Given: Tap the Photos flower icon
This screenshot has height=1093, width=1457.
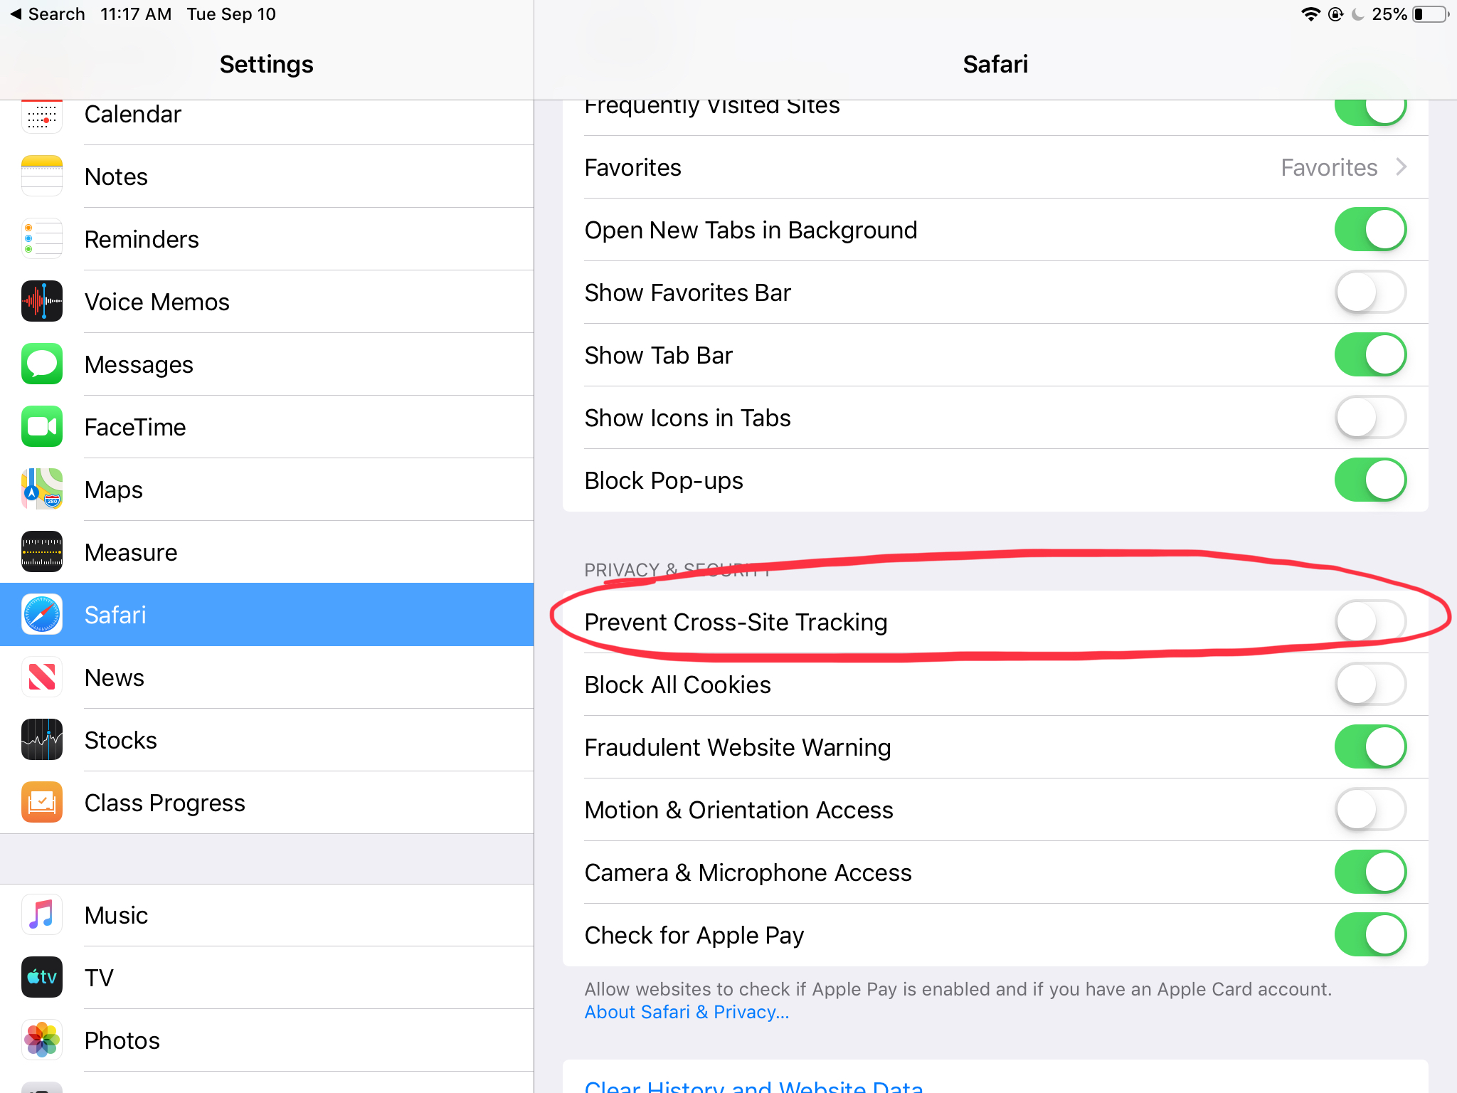Looking at the screenshot, I should point(42,1040).
